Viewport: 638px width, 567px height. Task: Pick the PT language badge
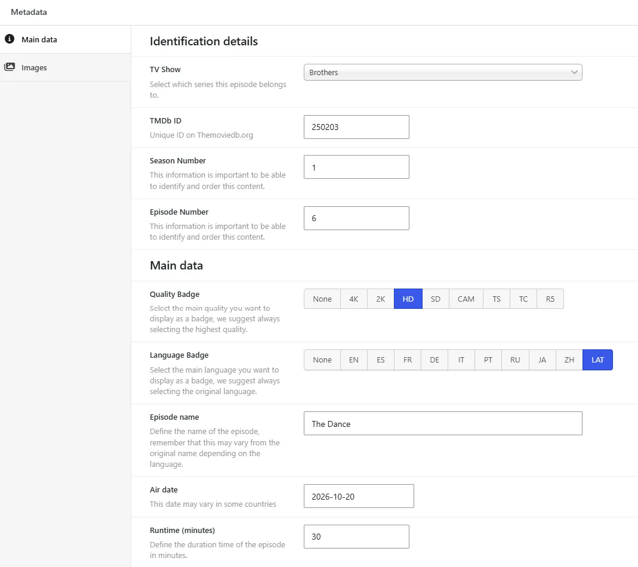[488, 360]
